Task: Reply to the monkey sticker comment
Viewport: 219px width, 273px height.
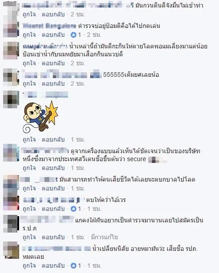Action: coord(53,140)
